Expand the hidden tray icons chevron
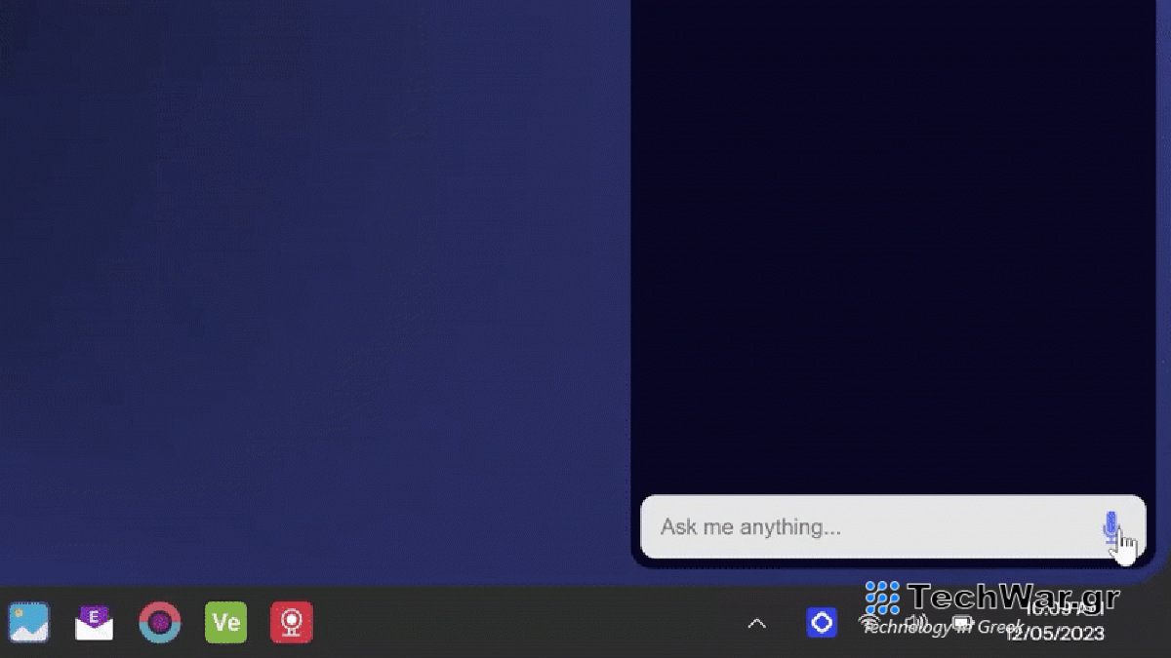 coord(755,621)
